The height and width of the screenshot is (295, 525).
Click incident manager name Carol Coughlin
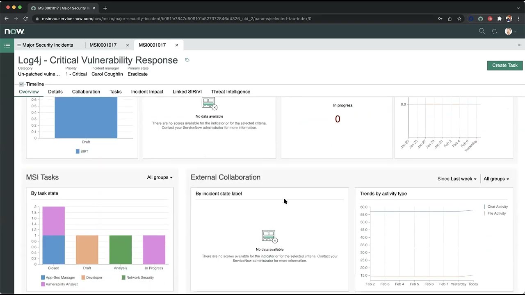coord(107,74)
